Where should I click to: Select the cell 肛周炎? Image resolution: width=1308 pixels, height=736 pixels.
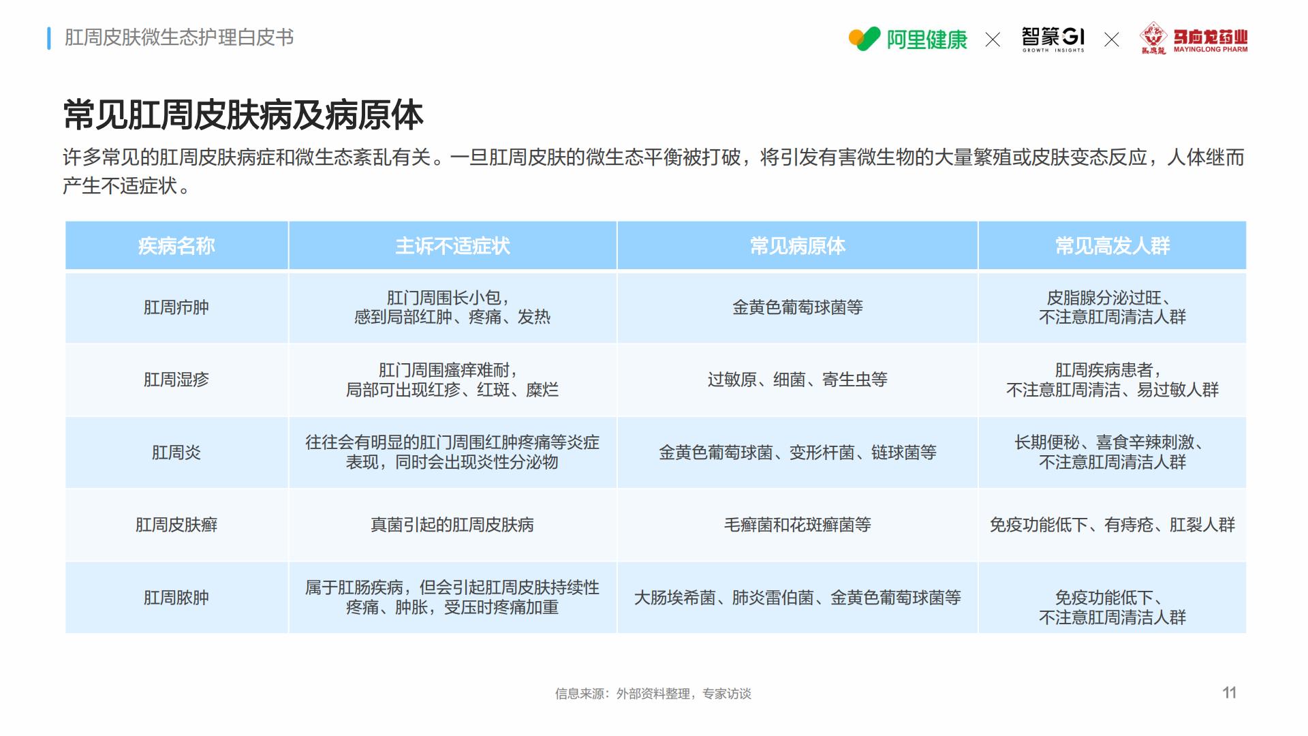[x=176, y=453]
